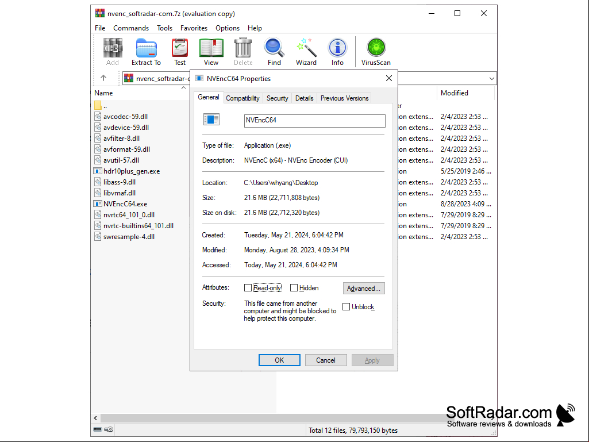Open the Favorites menu
This screenshot has height=442, width=589.
(x=194, y=28)
